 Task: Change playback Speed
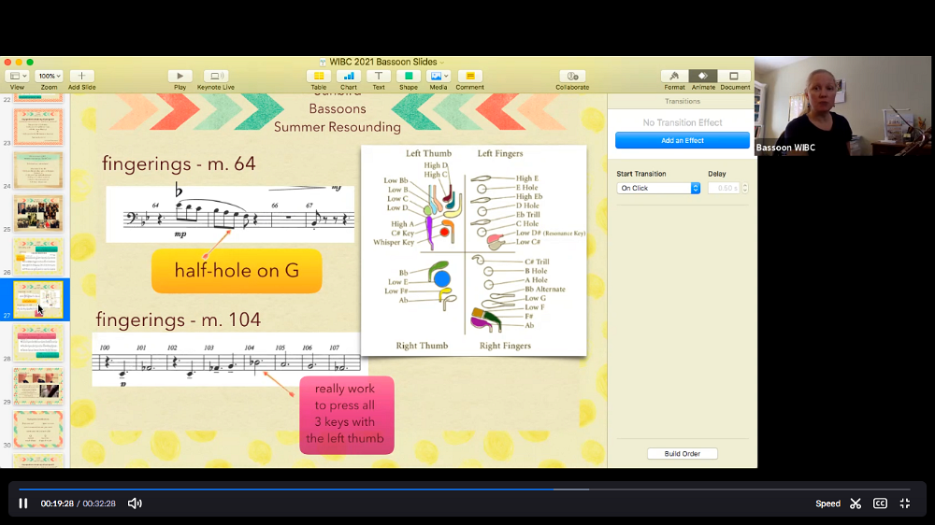(827, 504)
